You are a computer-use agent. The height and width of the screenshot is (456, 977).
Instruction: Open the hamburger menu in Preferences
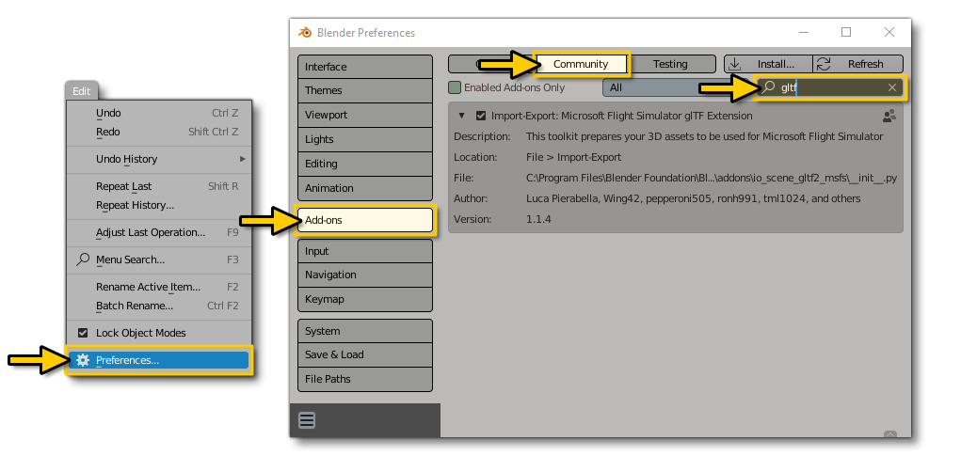[x=307, y=420]
